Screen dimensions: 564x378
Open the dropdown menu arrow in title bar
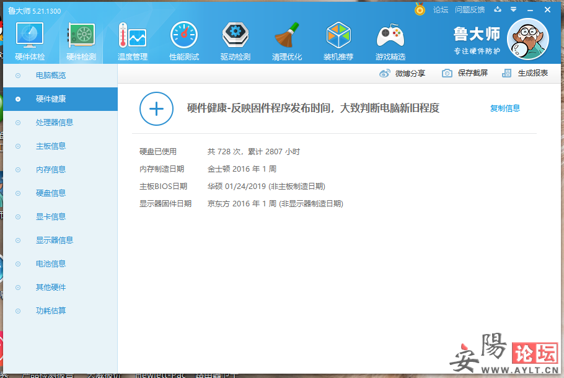pyautogui.click(x=514, y=9)
